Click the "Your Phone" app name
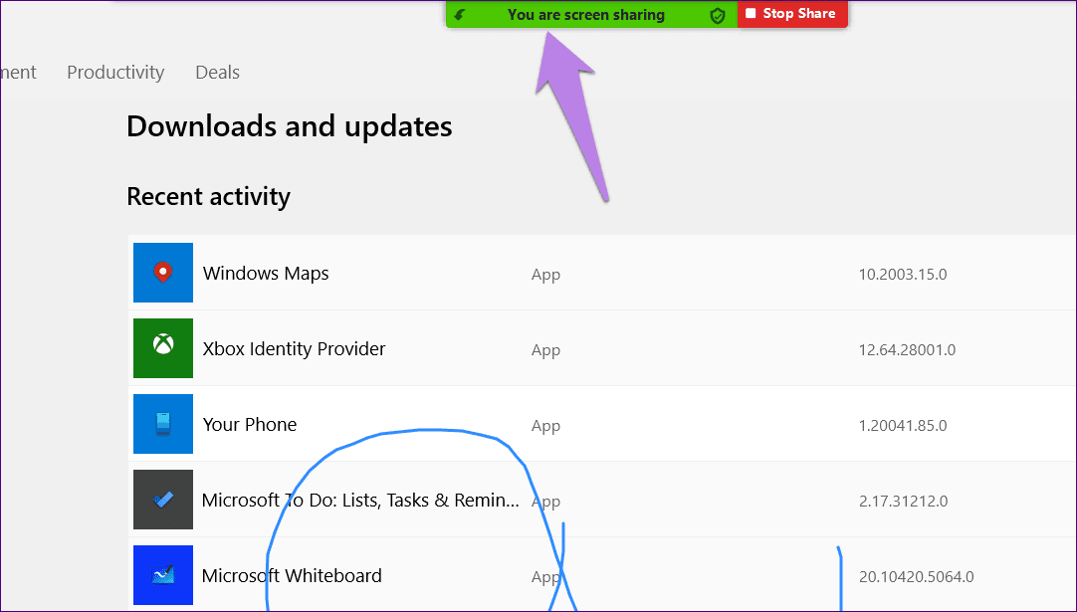 pyautogui.click(x=249, y=425)
